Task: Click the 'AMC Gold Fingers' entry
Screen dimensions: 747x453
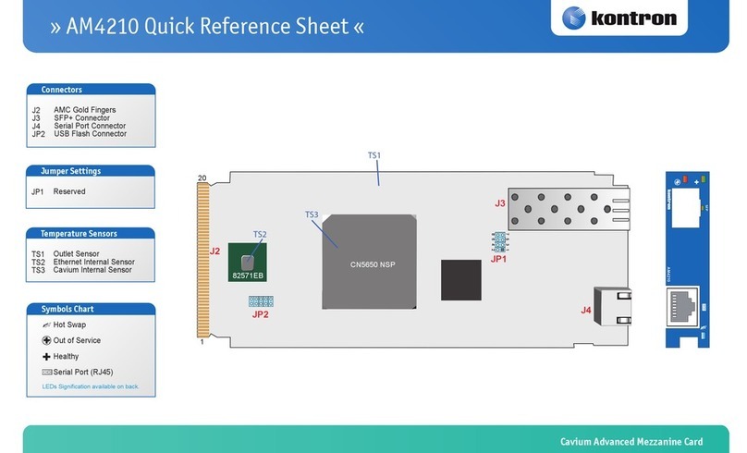Action: [85, 110]
